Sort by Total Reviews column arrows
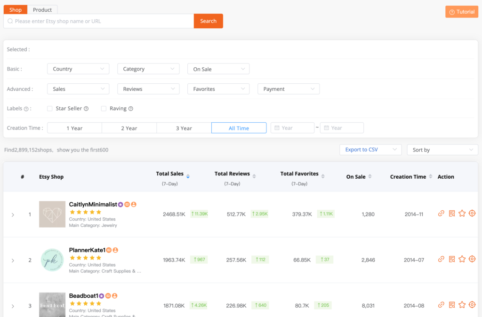Image resolution: width=482 pixels, height=317 pixels. coord(254,176)
